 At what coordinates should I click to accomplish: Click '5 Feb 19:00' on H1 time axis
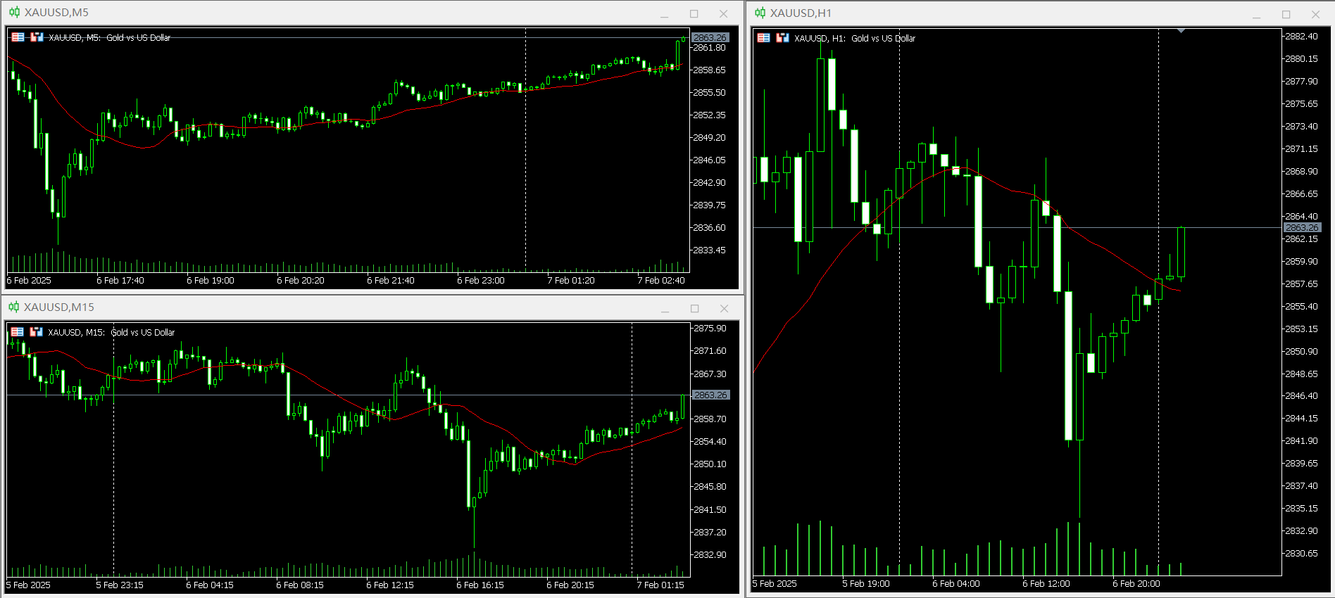(866, 584)
